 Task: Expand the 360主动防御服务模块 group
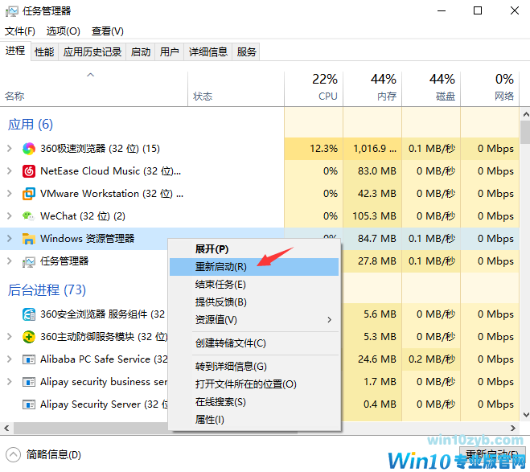tap(10, 337)
